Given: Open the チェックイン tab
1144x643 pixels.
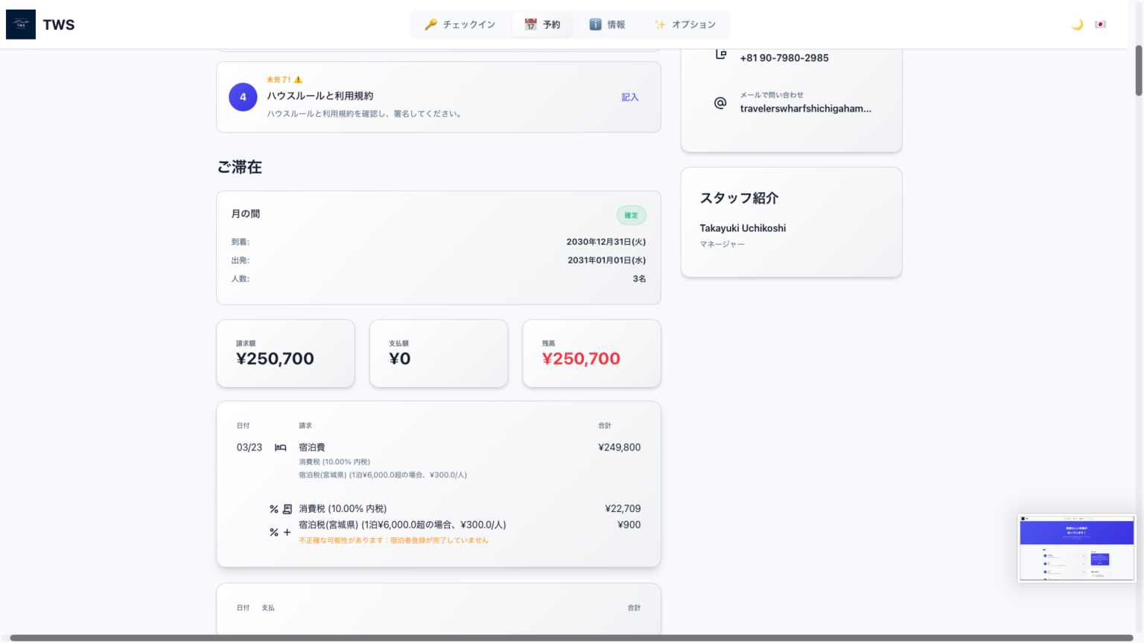Looking at the screenshot, I should (x=460, y=25).
